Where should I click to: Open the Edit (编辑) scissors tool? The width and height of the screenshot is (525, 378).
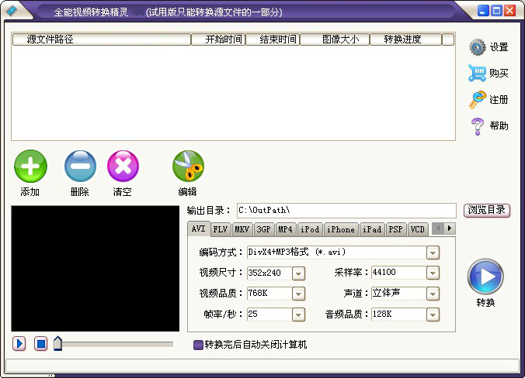[x=188, y=166]
